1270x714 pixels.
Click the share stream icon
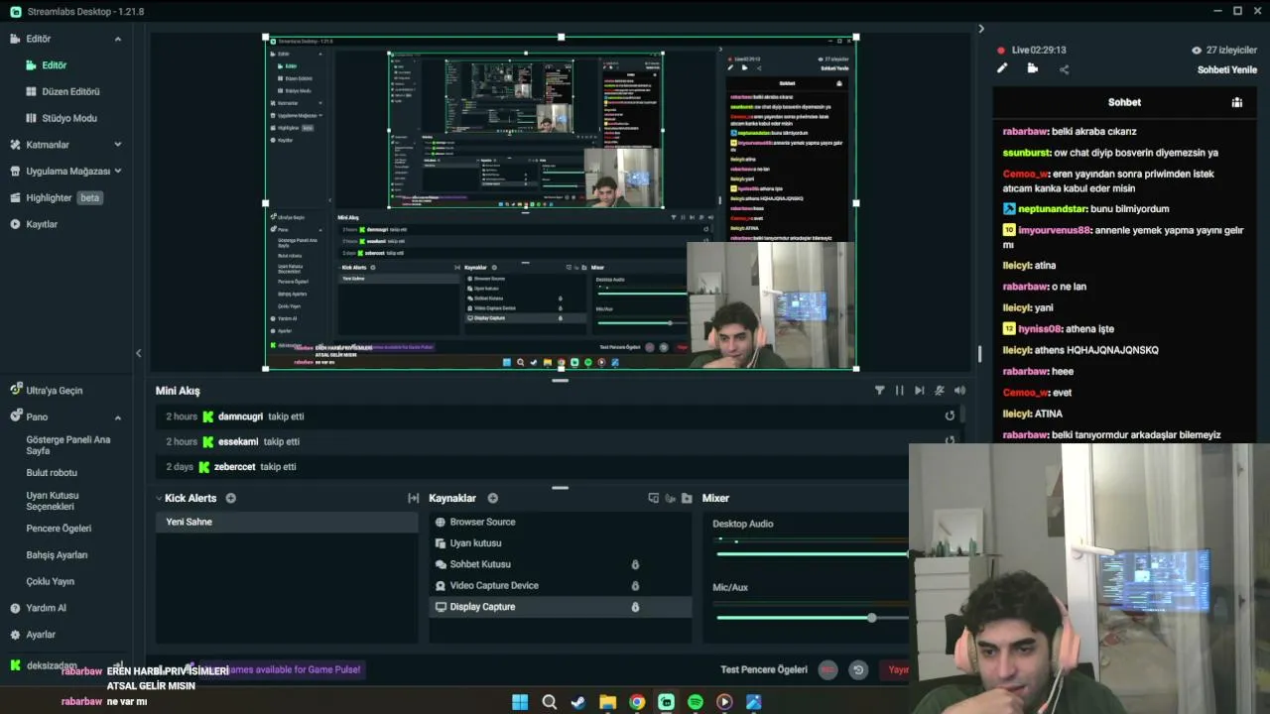(1064, 69)
